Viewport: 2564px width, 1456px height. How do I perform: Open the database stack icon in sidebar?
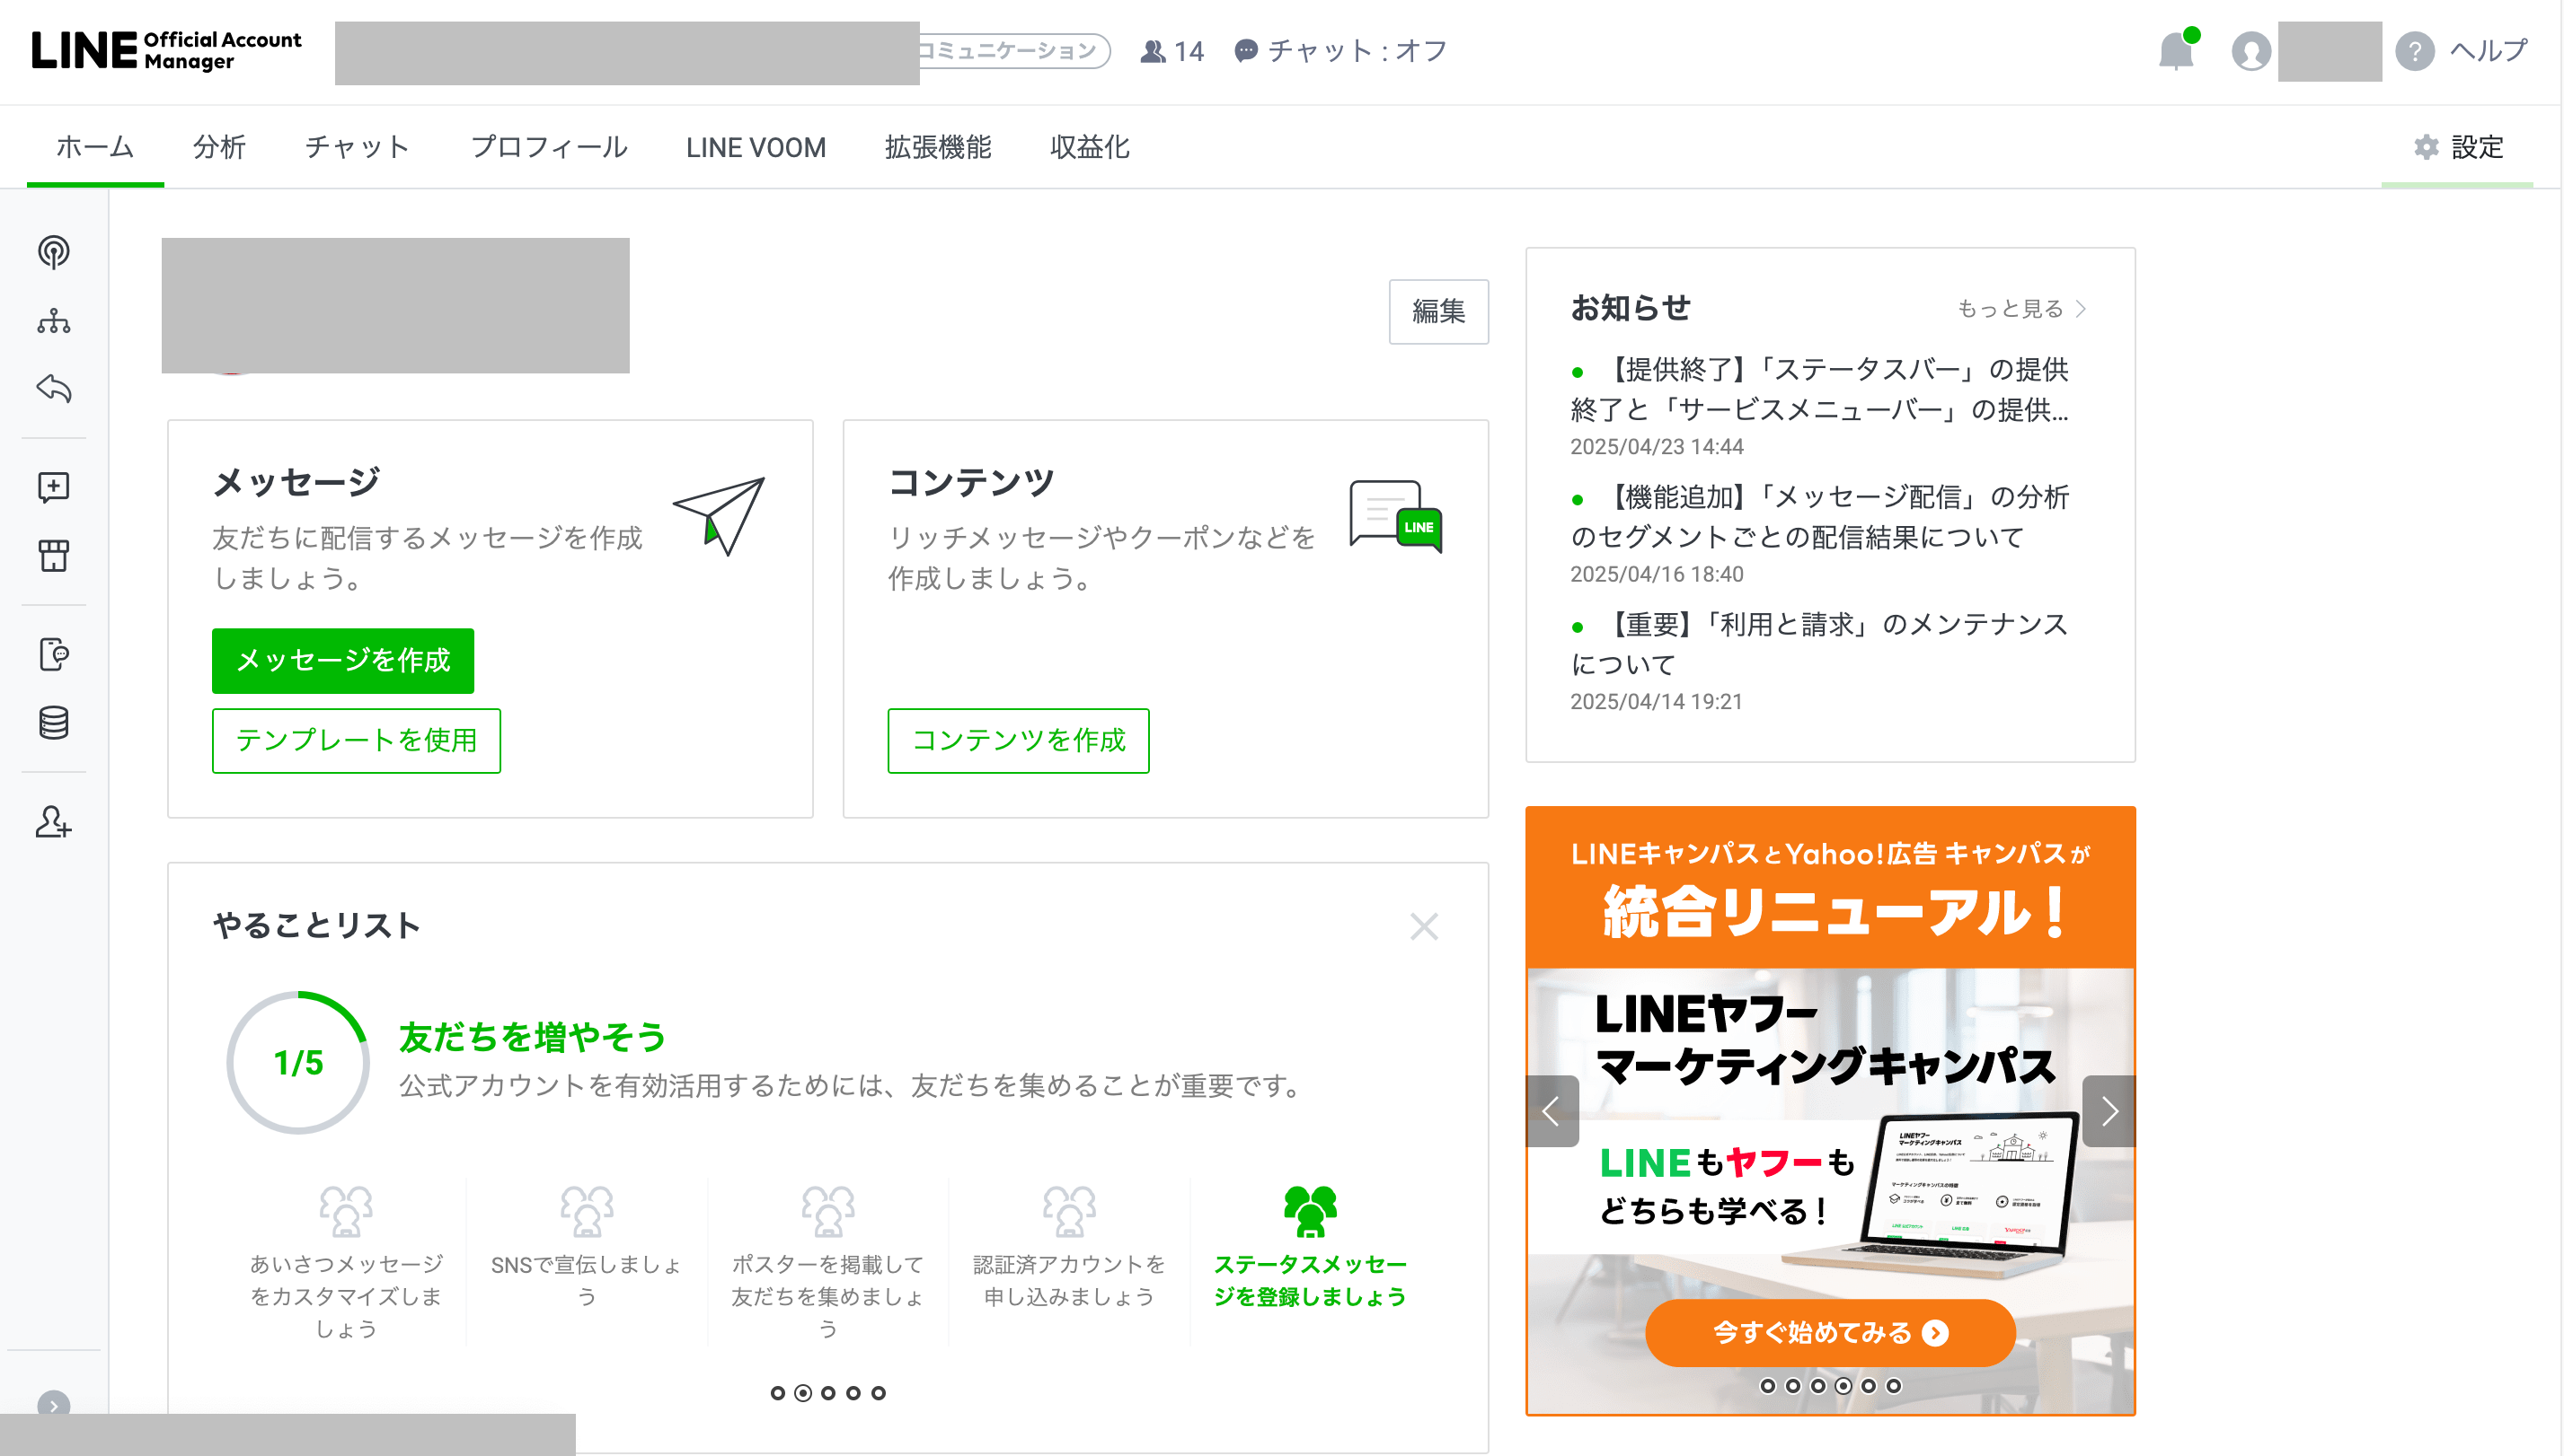(54, 723)
